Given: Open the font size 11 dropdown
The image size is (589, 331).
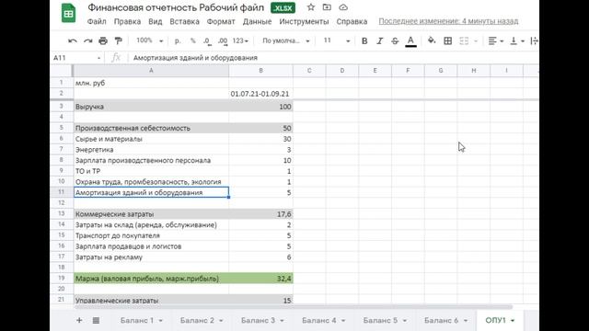Looking at the screenshot, I should point(337,40).
